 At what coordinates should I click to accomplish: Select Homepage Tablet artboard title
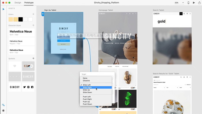point(106,10)
